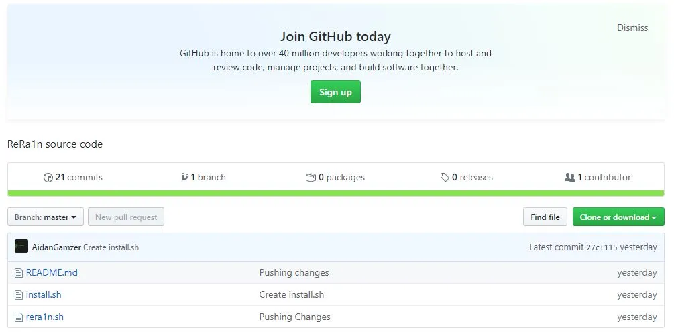The width and height of the screenshot is (674, 332).
Task: Open the 0 releases tab
Action: pyautogui.click(x=472, y=178)
